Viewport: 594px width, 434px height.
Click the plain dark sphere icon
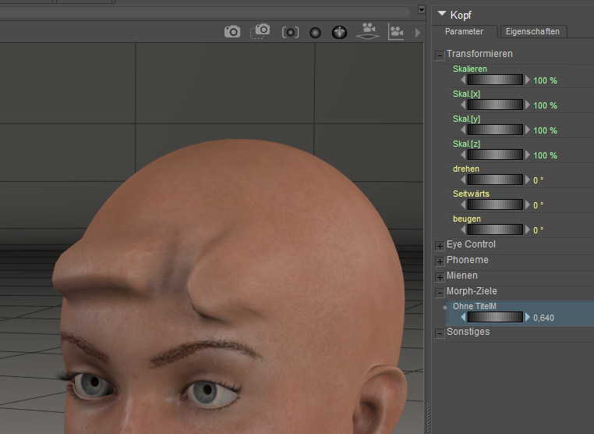coord(315,33)
